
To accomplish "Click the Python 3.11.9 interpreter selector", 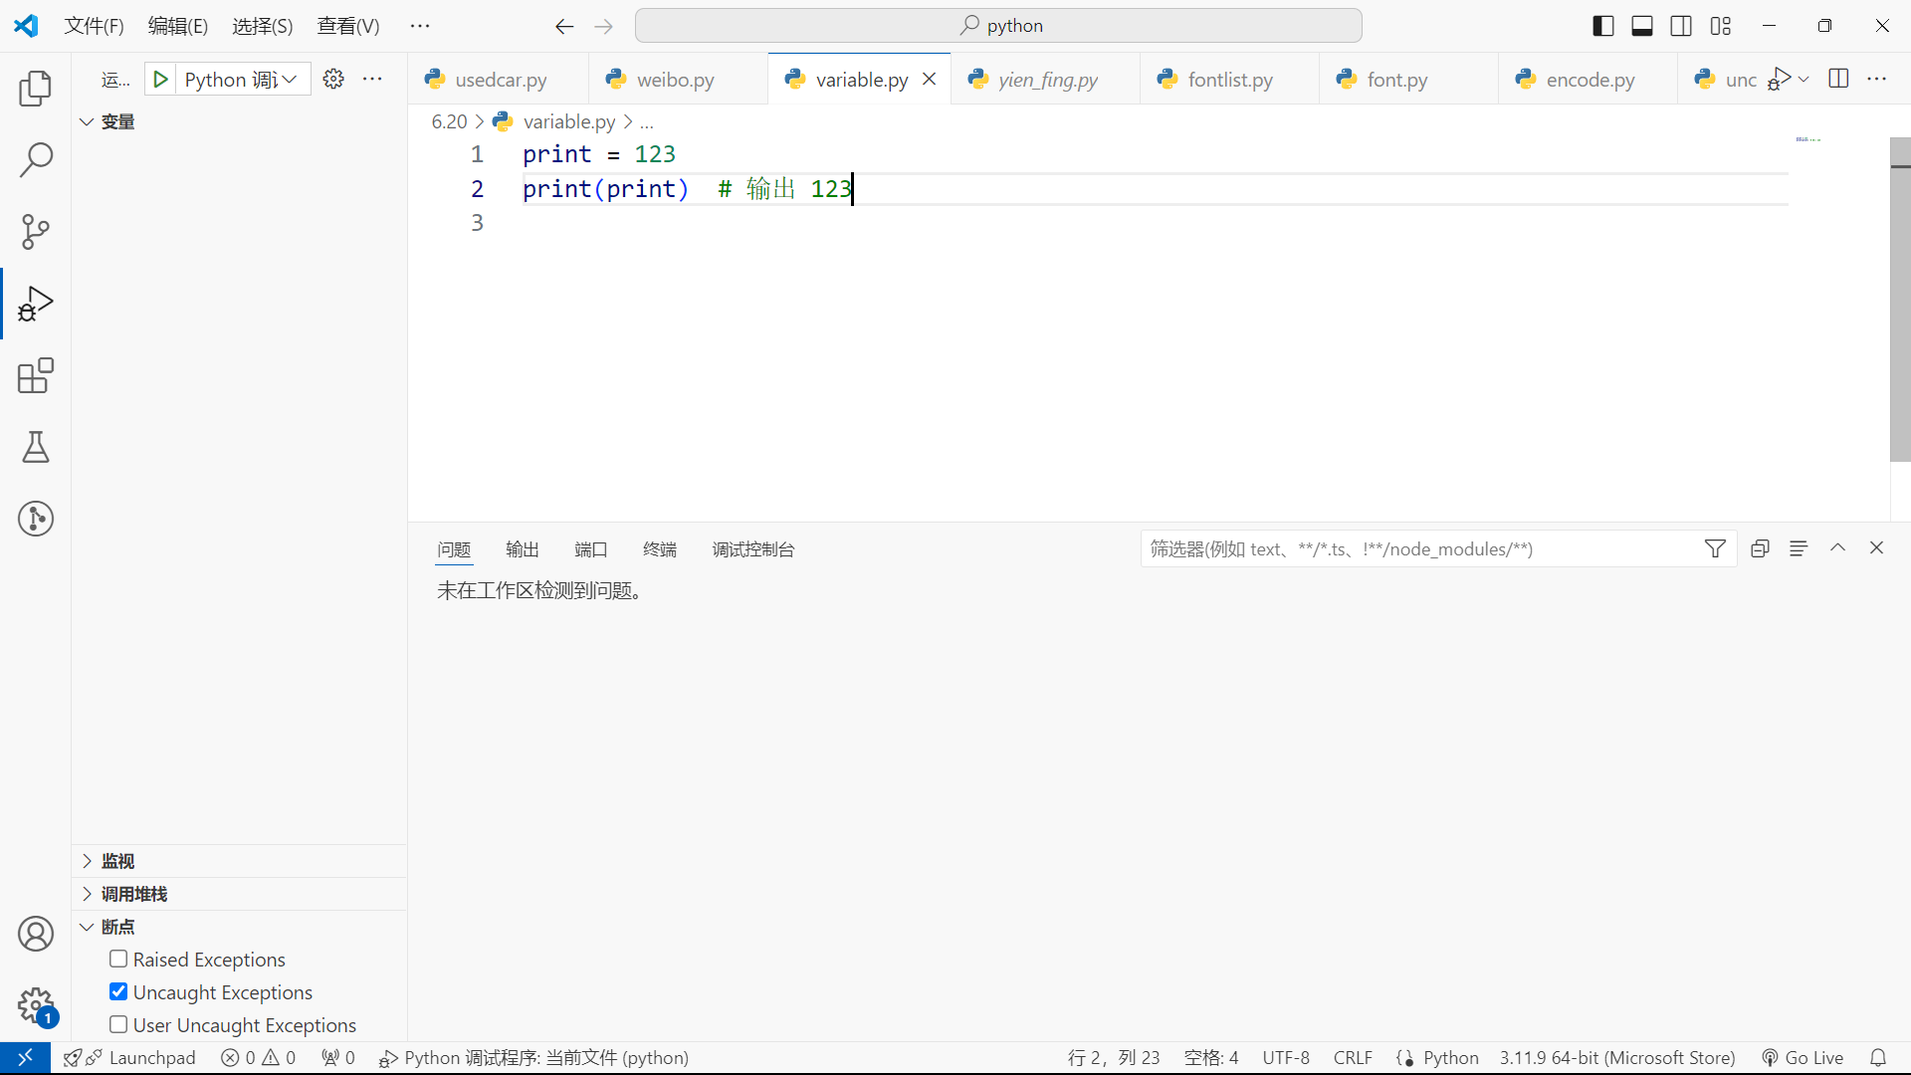I will 1616,1057.
